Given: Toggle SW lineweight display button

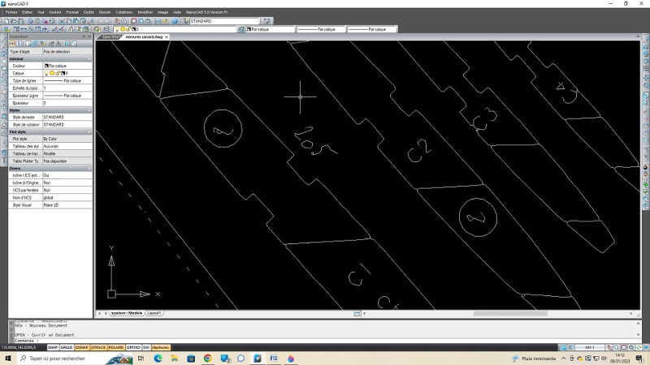Looking at the screenshot, I should [x=146, y=348].
